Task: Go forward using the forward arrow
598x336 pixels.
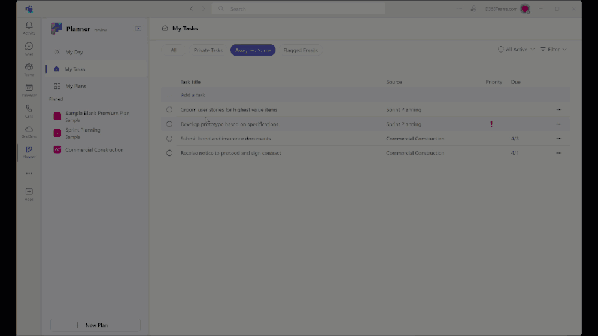Action: tap(204, 9)
